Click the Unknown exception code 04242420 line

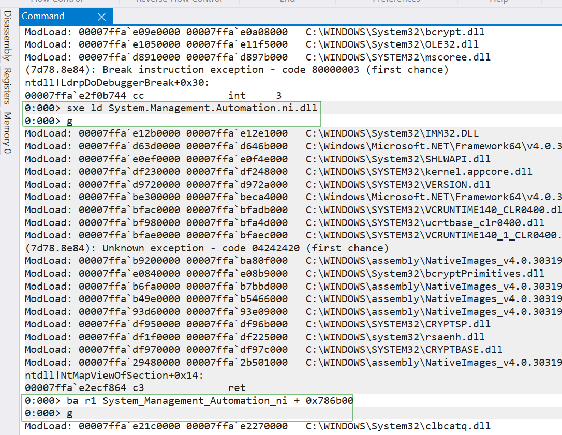click(x=206, y=248)
